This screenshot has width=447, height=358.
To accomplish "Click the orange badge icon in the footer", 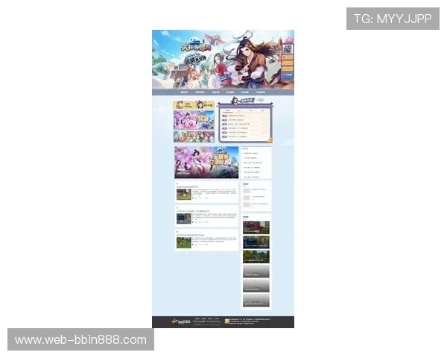I will point(226,321).
